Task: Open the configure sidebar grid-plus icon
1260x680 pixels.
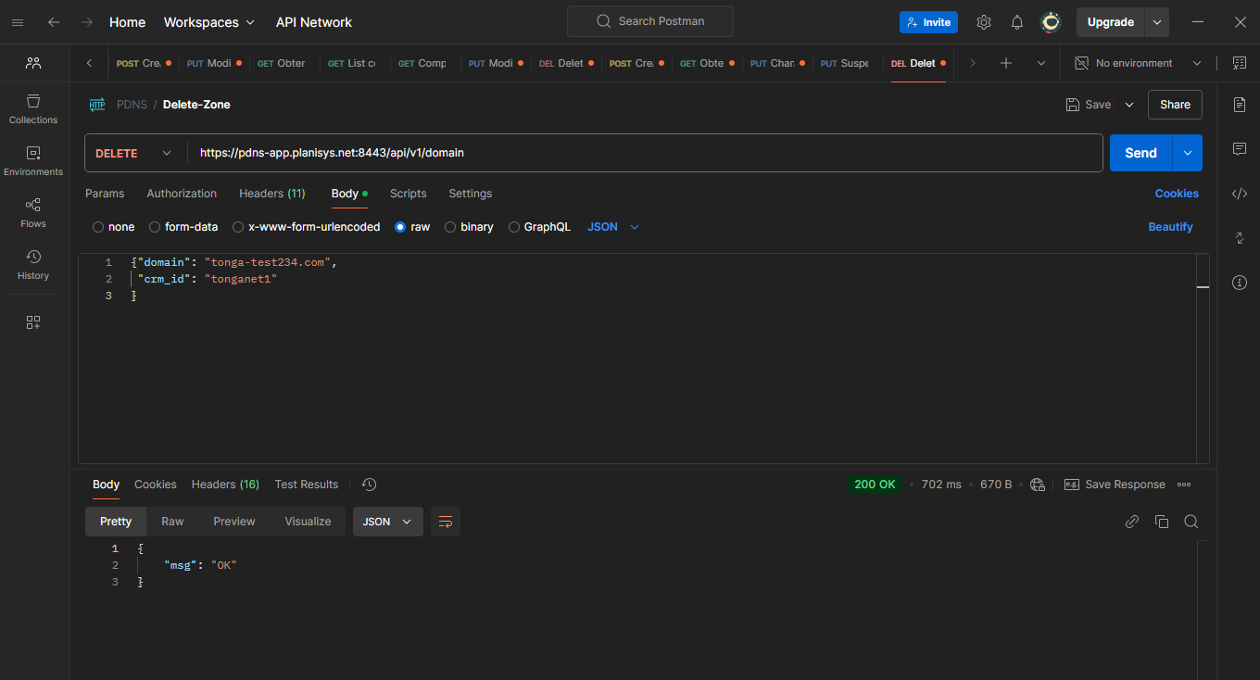Action: 33,322
